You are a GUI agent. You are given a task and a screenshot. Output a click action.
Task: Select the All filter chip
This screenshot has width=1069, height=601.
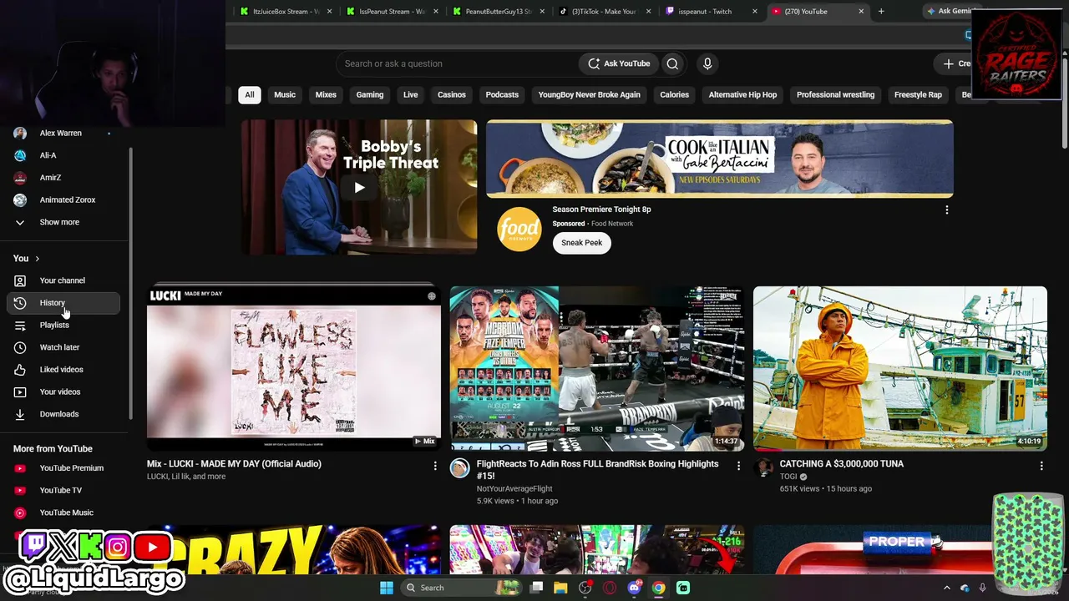coord(249,95)
